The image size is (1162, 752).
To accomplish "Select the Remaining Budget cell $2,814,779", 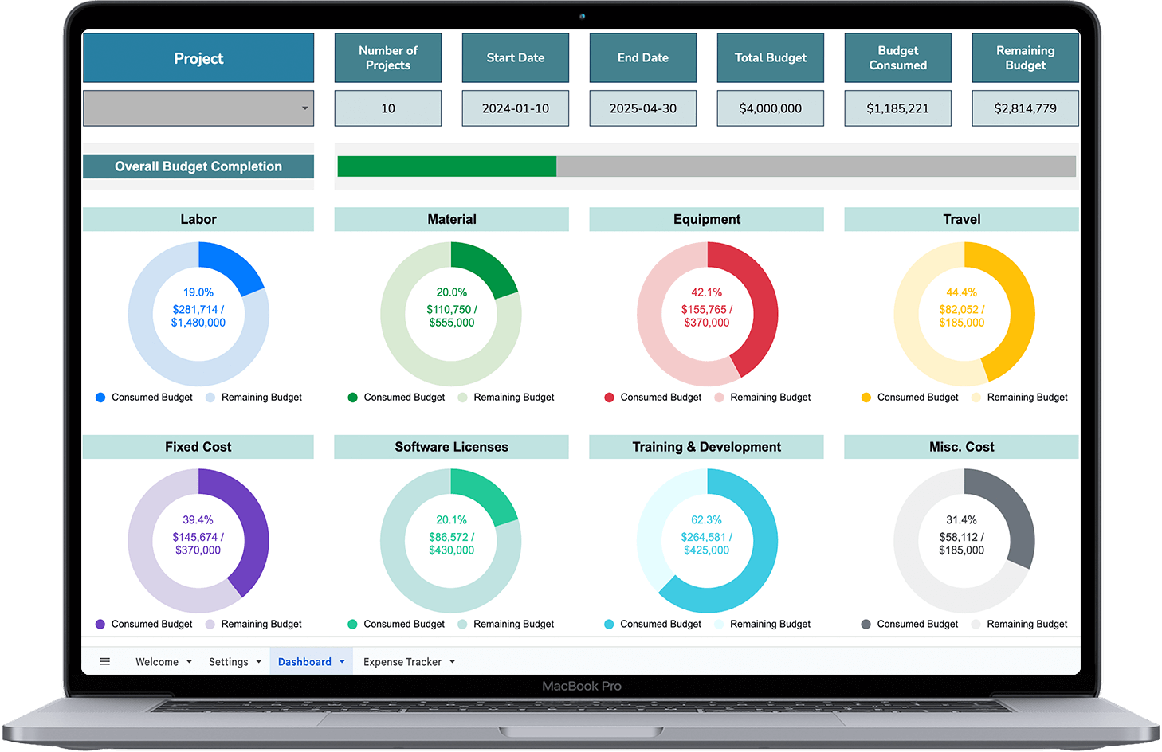I will [x=1026, y=108].
